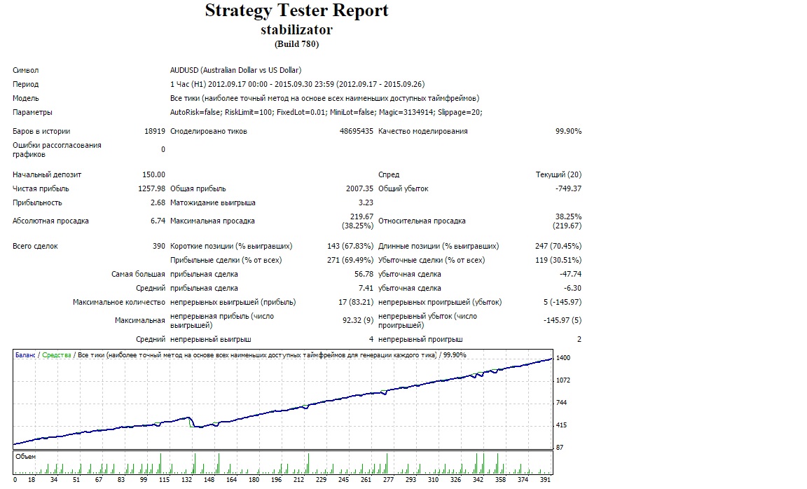Click the 'Абсолютная просадка' label
The width and height of the screenshot is (807, 489).
[51, 221]
